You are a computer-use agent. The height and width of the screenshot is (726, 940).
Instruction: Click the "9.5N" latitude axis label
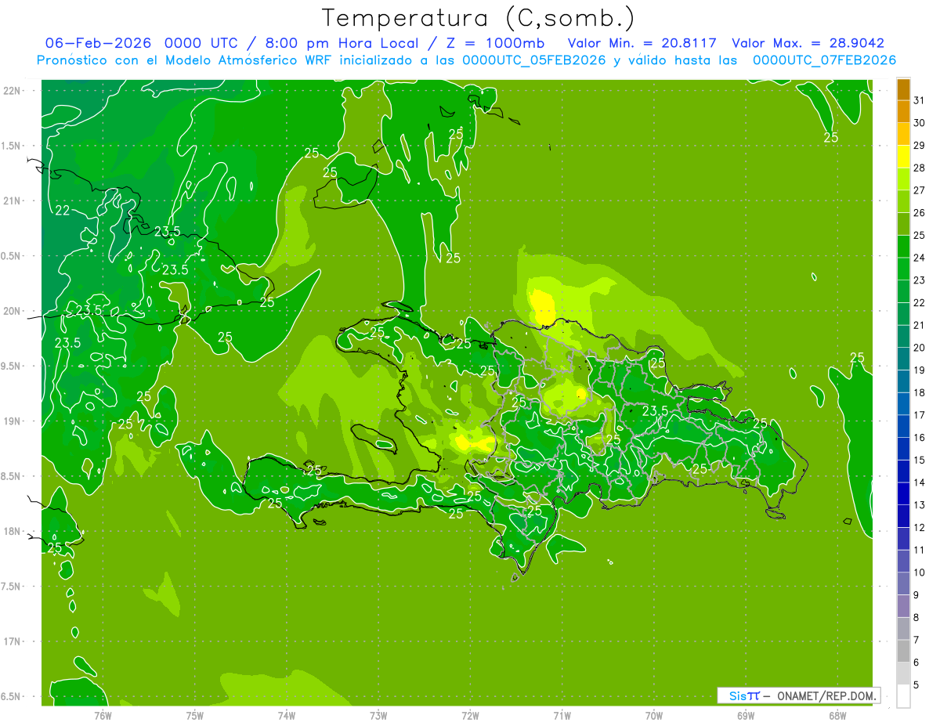[x=12, y=366]
